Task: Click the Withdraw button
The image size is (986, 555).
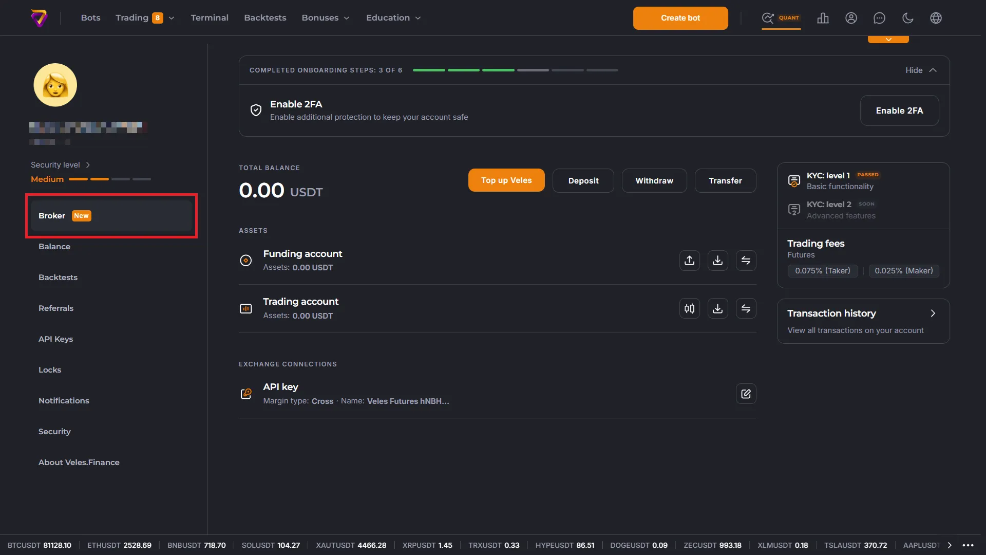Action: [x=654, y=181]
